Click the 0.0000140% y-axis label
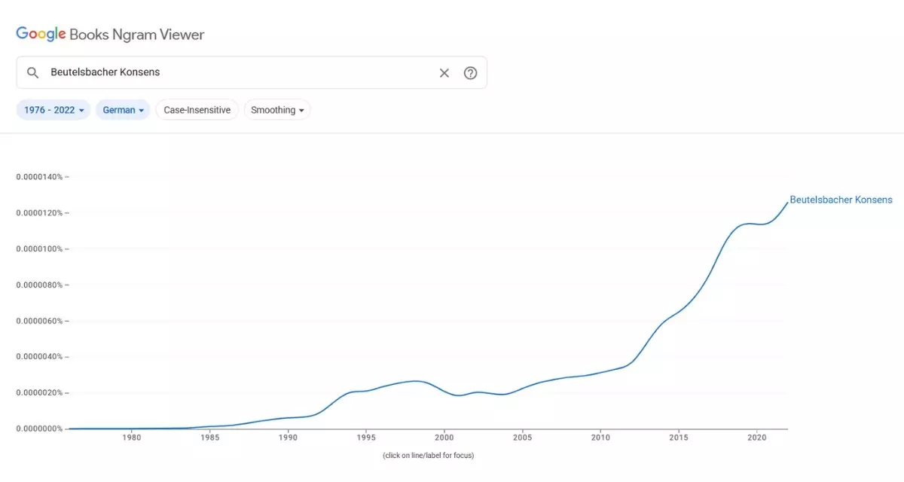 coord(41,176)
